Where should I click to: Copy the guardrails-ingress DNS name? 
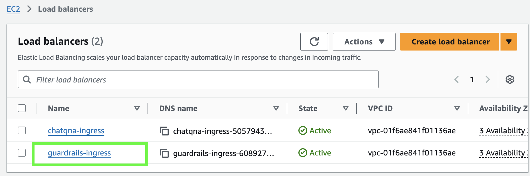click(x=164, y=153)
